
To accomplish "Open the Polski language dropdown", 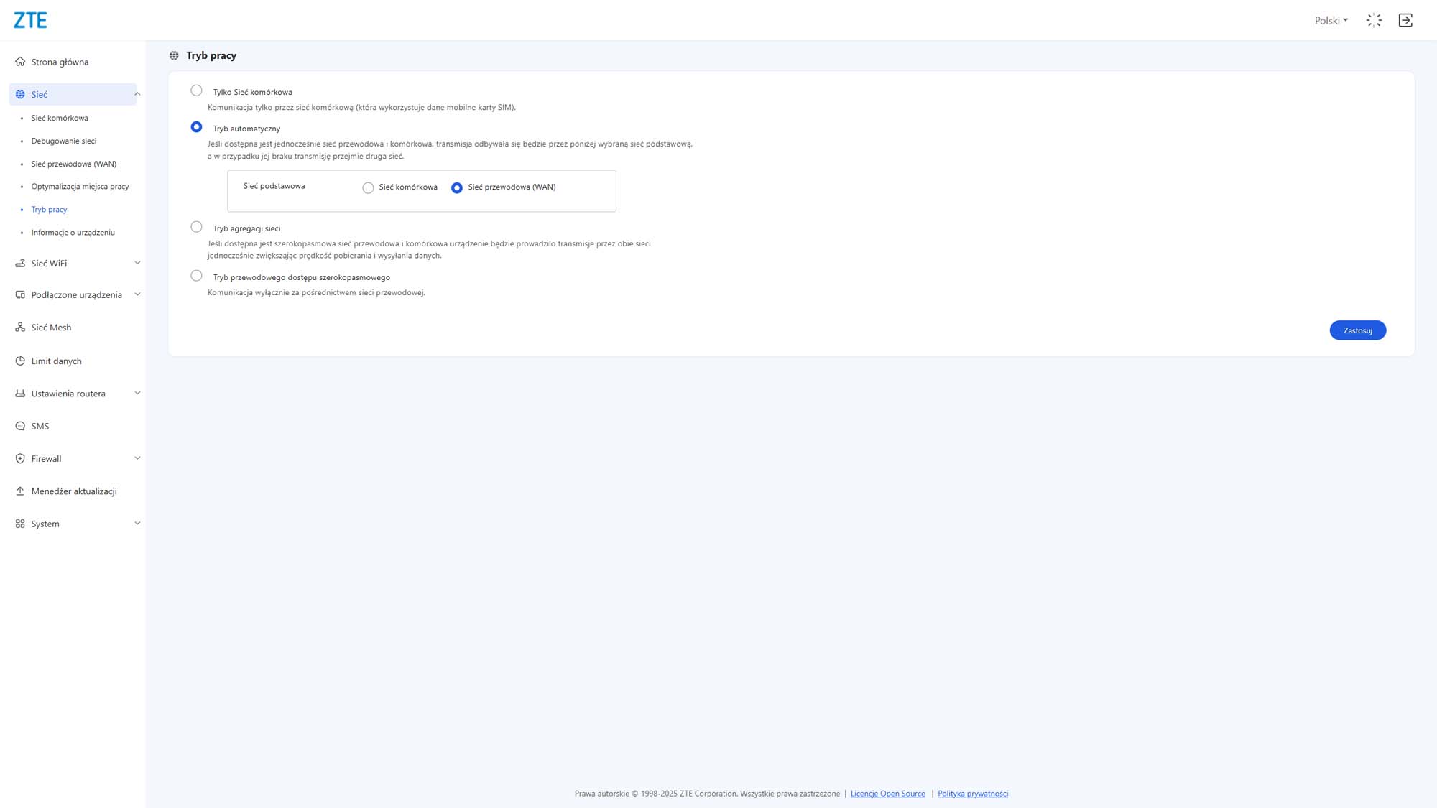I will [1331, 20].
